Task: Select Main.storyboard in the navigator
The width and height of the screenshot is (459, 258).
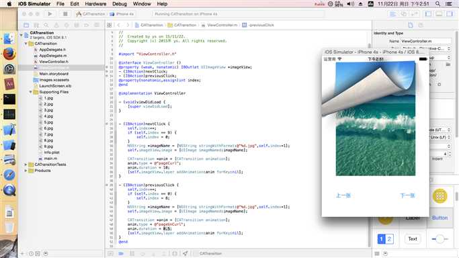Action: pos(54,74)
